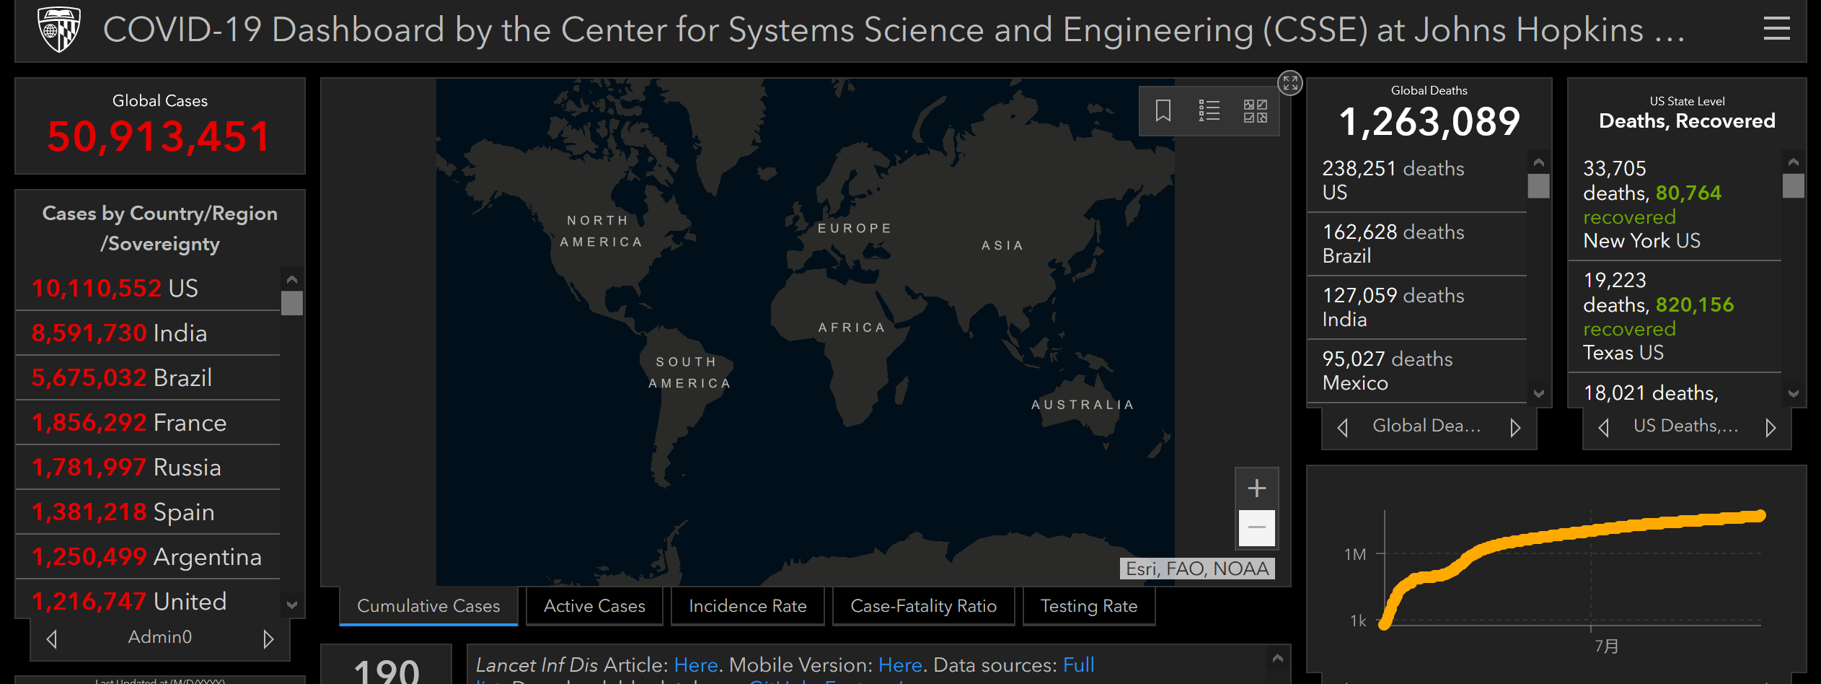This screenshot has width=1821, height=684.
Task: Go to previous Admin0 list page
Action: point(52,639)
